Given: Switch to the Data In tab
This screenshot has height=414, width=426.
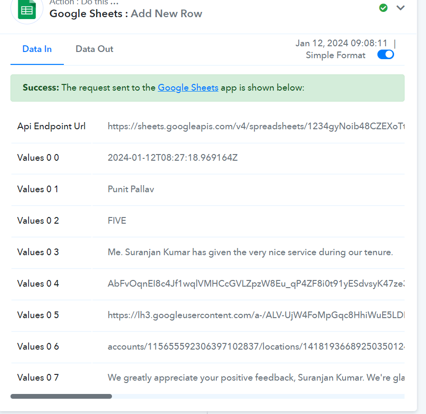Looking at the screenshot, I should click(37, 49).
